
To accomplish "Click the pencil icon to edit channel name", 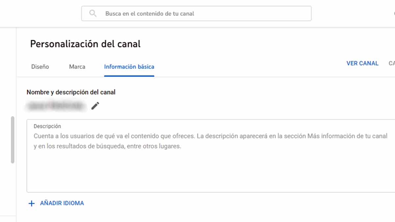I will tap(95, 106).
